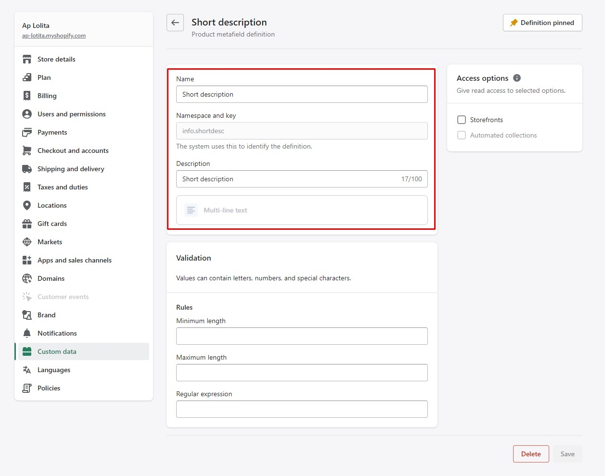This screenshot has width=605, height=476.
Task: Toggle the Automated collections checkbox
Action: 462,135
